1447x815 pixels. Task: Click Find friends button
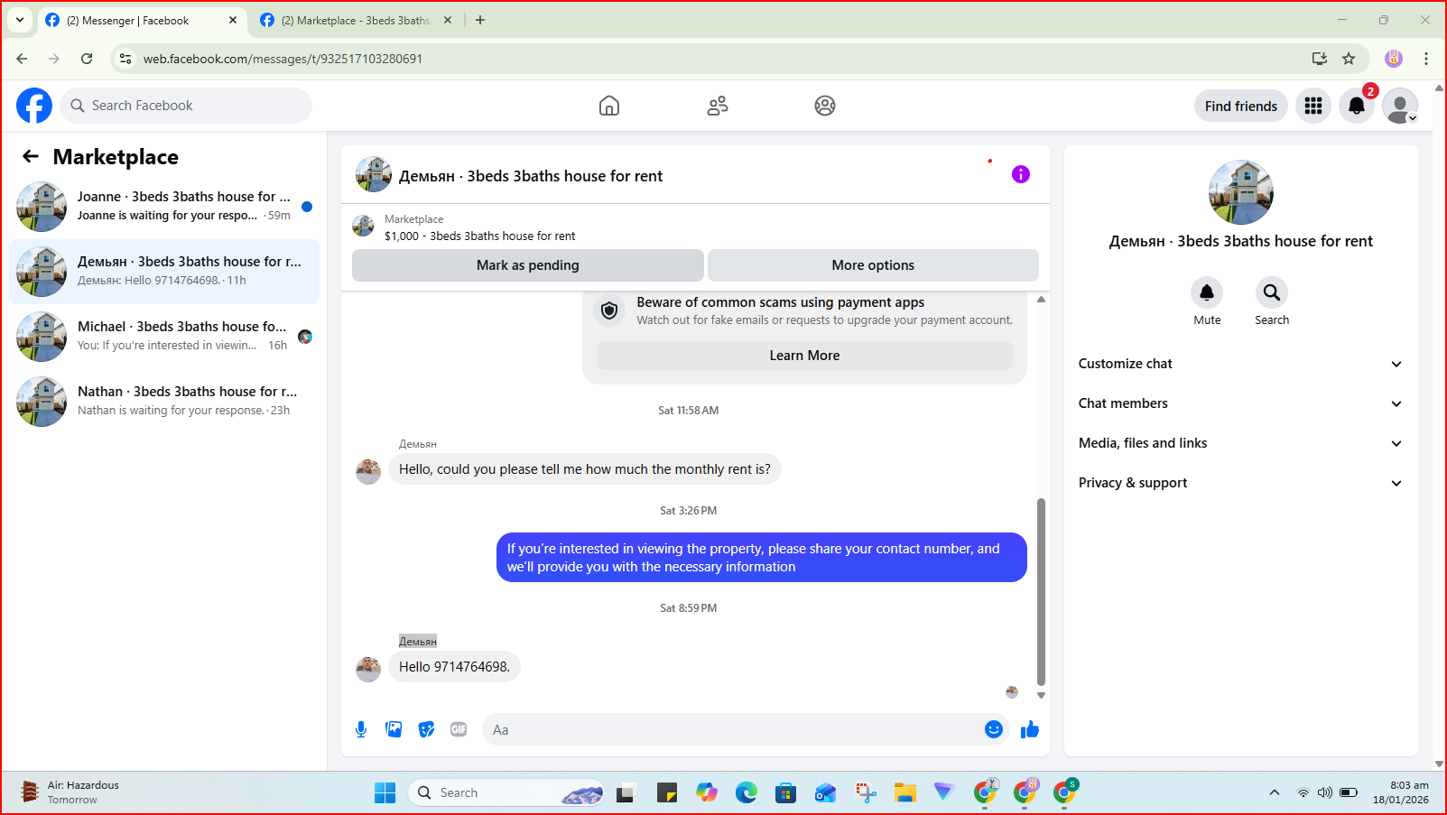click(x=1241, y=106)
